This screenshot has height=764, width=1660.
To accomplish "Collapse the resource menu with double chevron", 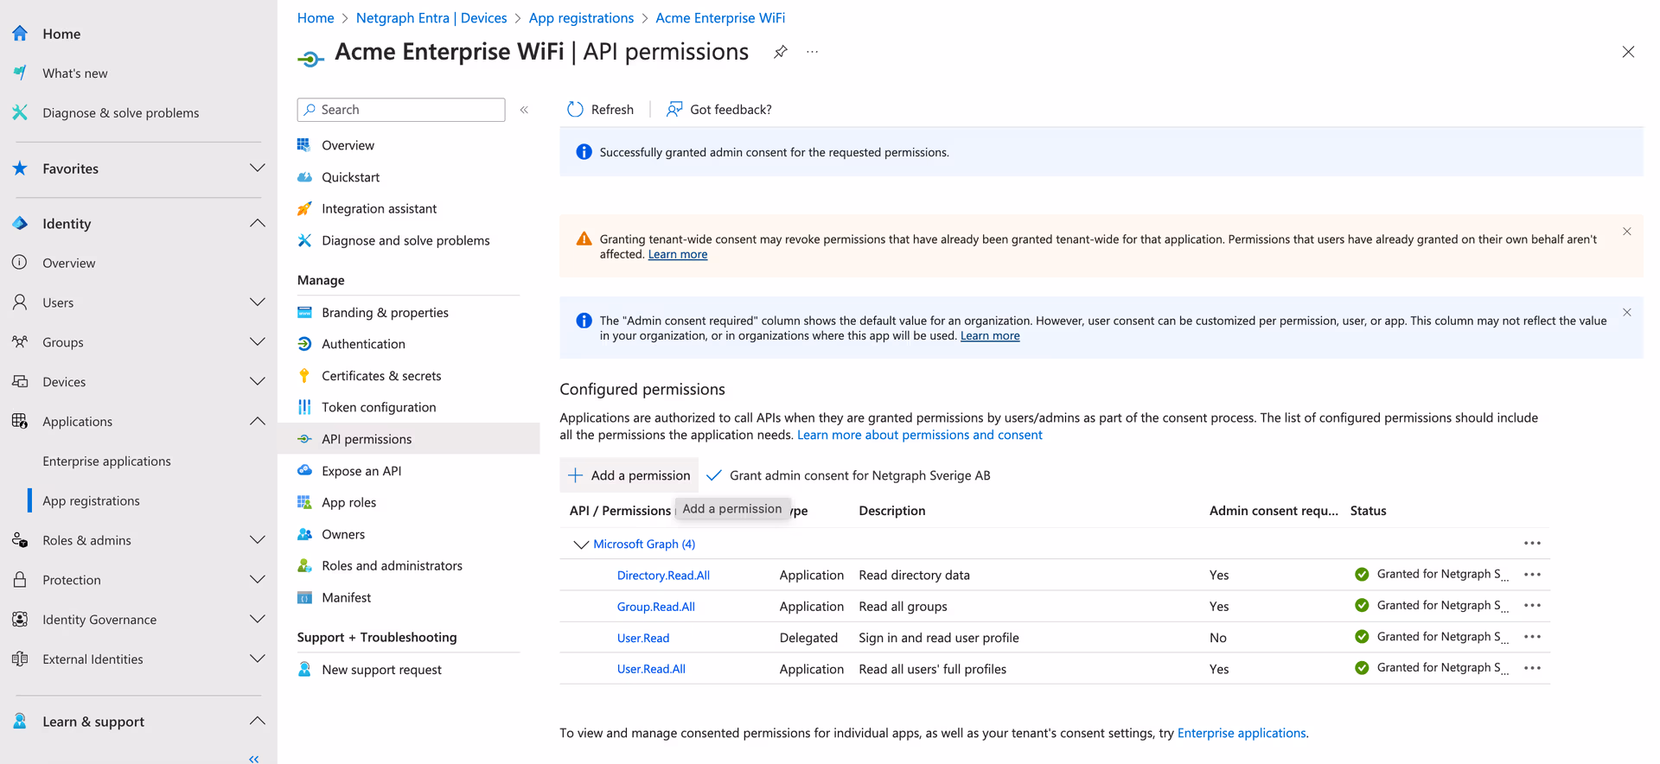I will point(524,110).
